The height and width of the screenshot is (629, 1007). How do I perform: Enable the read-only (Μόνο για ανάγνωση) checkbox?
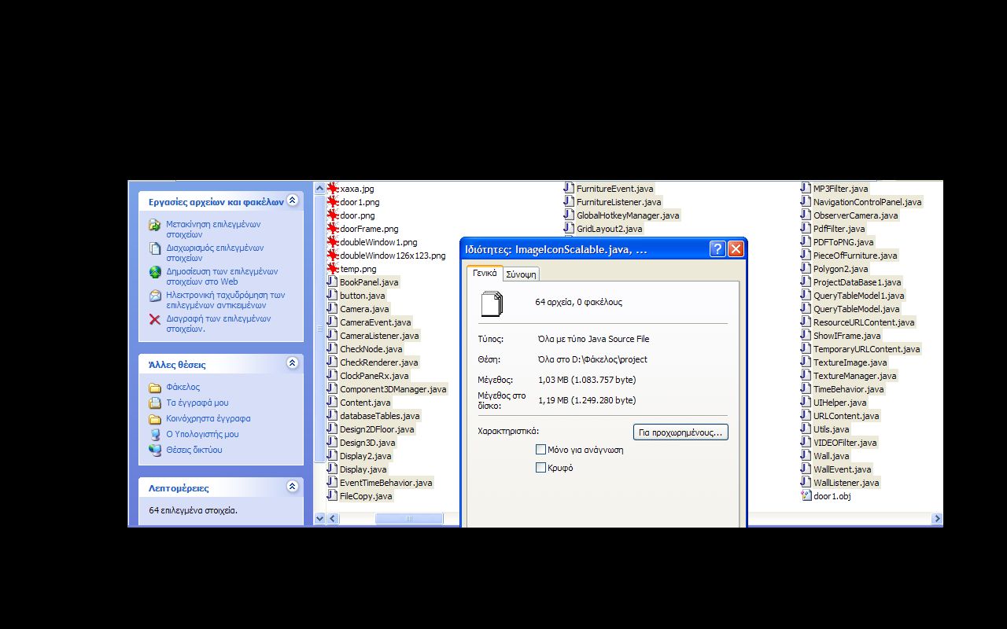[x=540, y=450]
